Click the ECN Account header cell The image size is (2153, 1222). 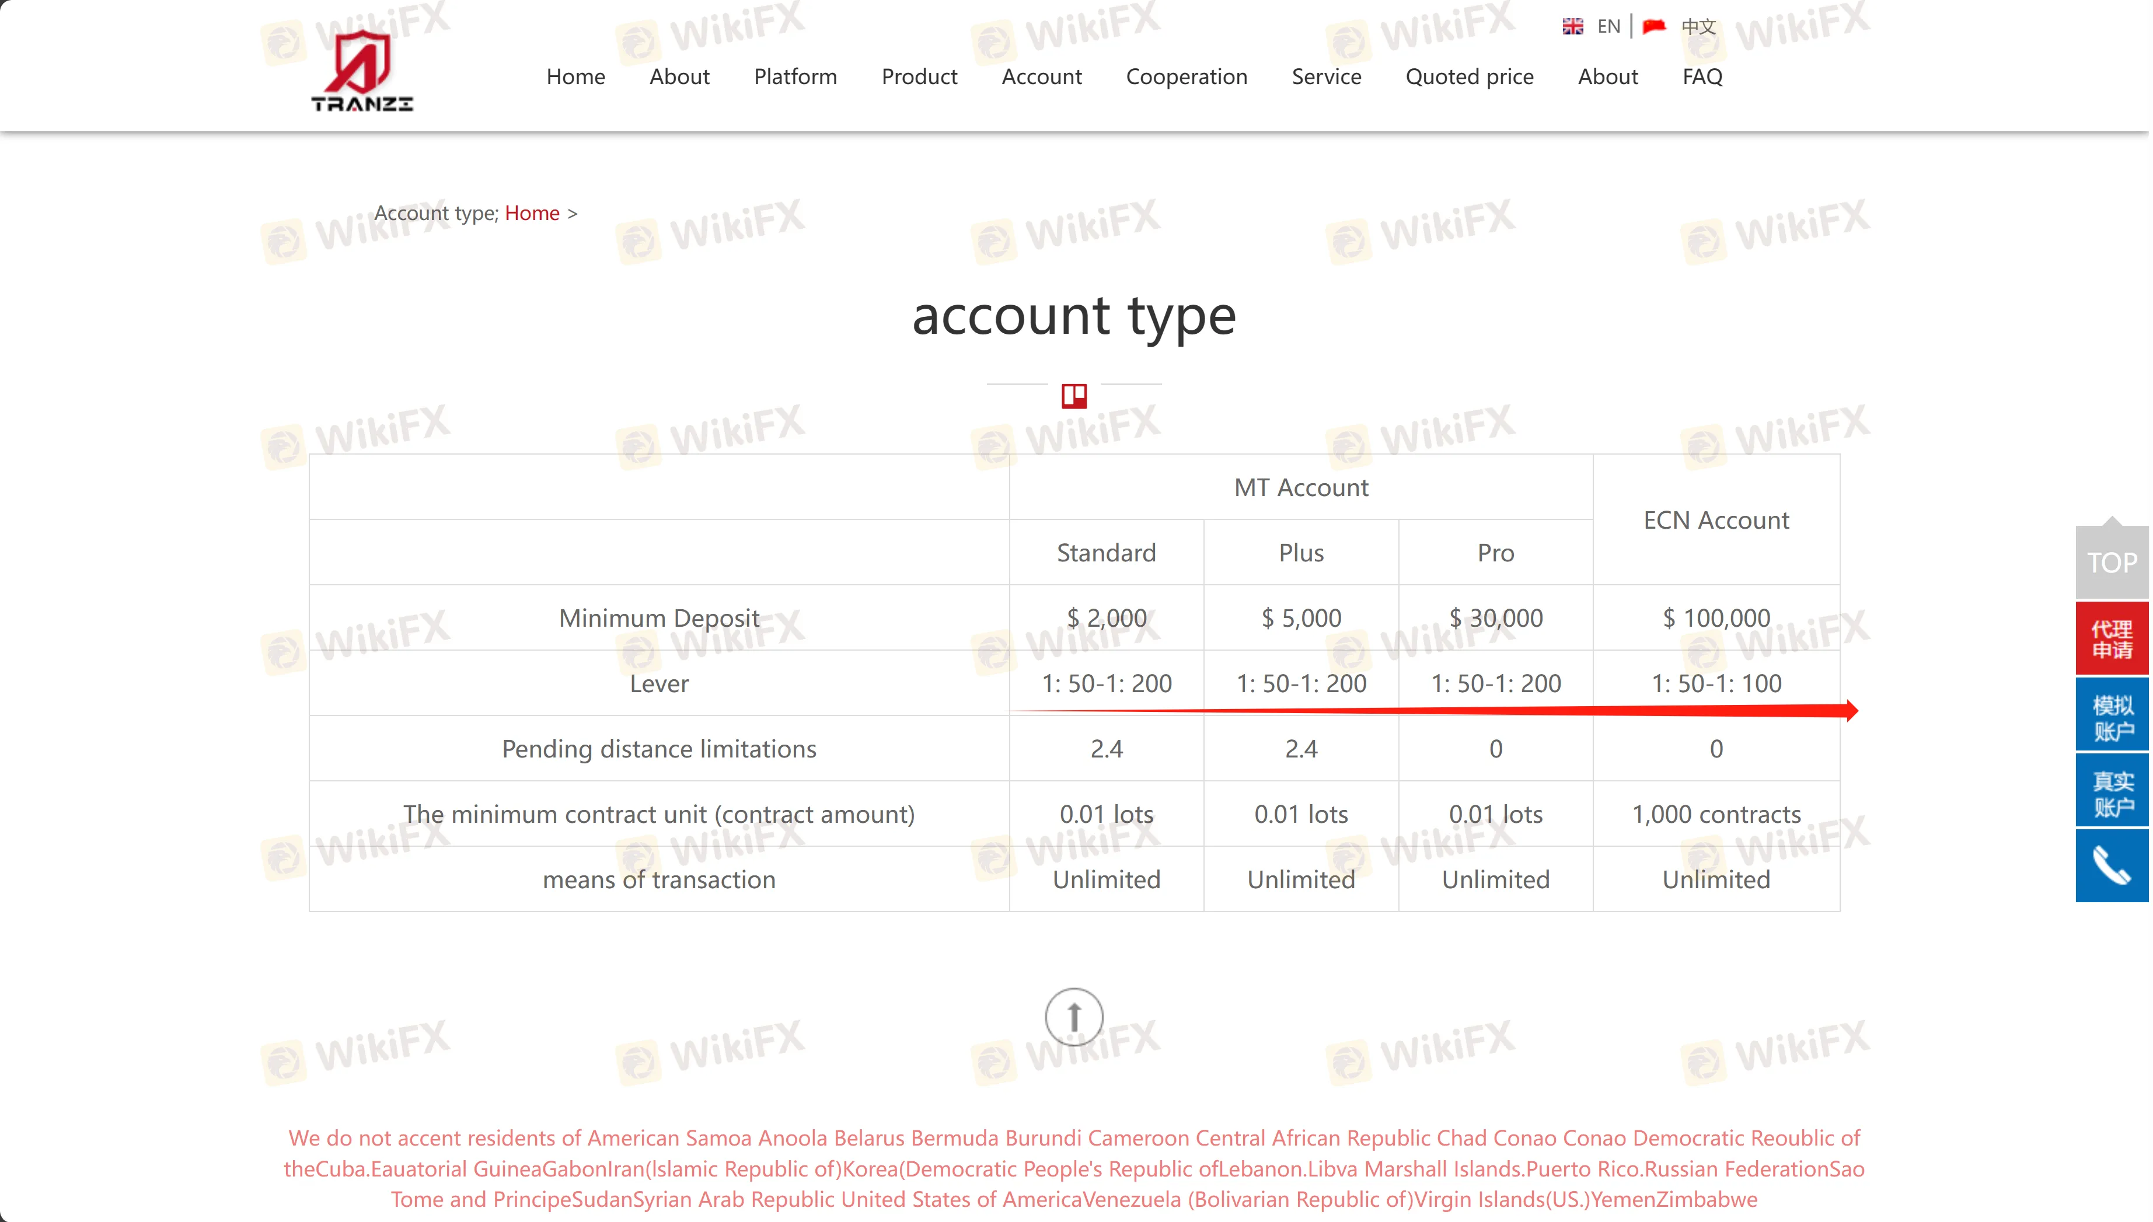[1716, 521]
